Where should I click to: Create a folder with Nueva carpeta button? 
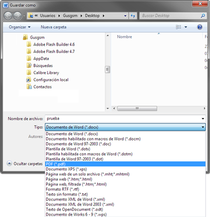53,27
